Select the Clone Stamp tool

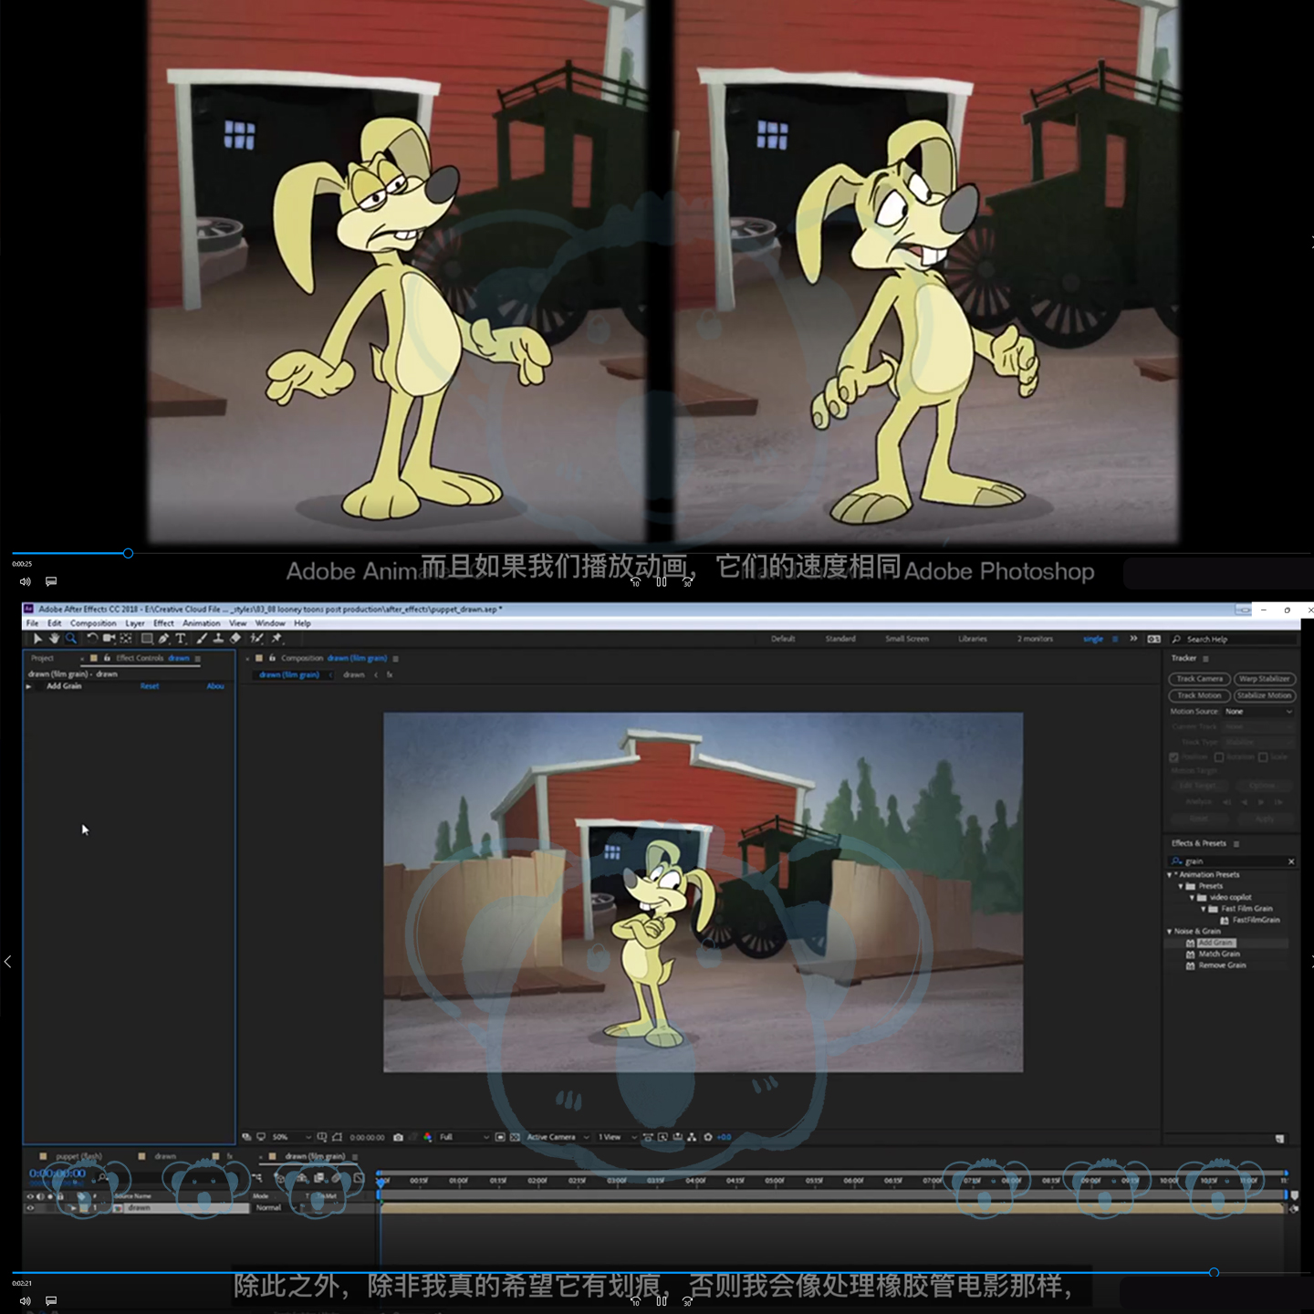[219, 639]
